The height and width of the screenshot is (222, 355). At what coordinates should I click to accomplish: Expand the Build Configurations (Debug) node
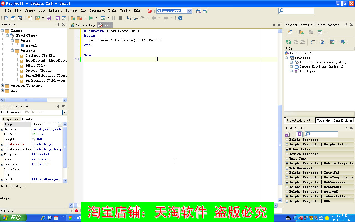tap(291, 62)
